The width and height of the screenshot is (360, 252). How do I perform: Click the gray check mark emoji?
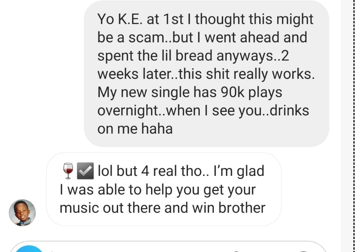coord(85,171)
